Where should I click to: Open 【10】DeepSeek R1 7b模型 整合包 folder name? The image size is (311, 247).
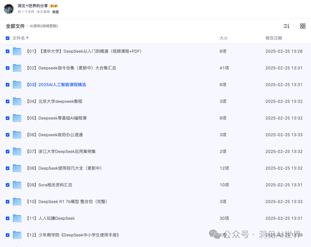click(x=67, y=202)
